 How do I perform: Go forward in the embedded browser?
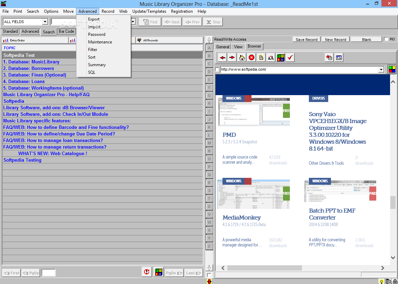pyautogui.click(x=232, y=58)
